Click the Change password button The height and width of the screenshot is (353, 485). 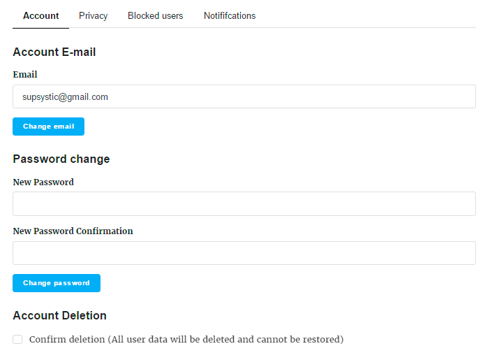click(57, 283)
